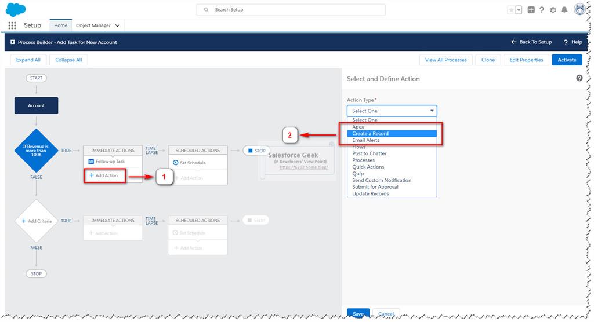
Task: Choose Processes option
Action: point(392,160)
